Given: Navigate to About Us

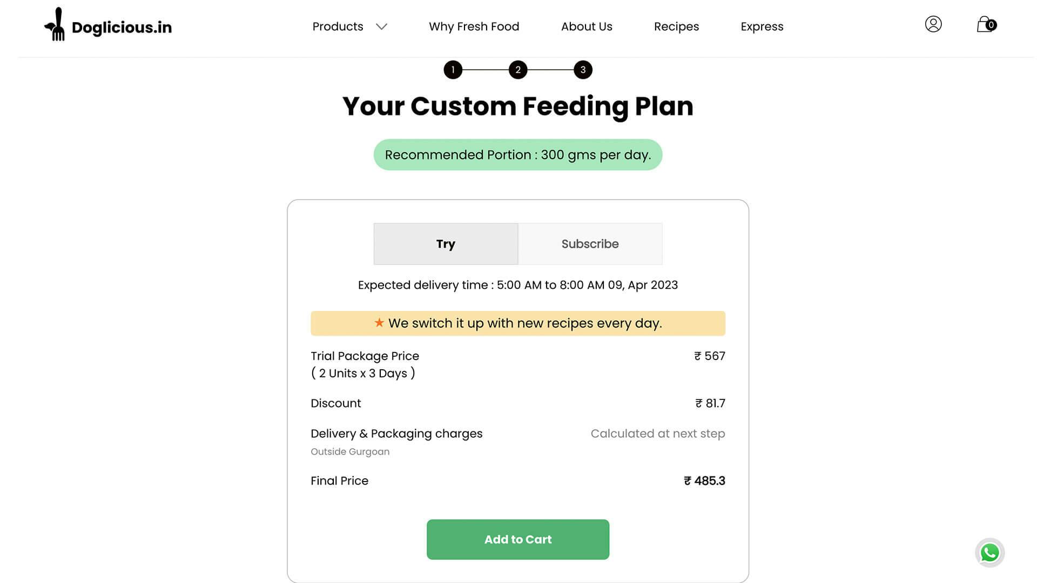Looking at the screenshot, I should click(x=587, y=26).
